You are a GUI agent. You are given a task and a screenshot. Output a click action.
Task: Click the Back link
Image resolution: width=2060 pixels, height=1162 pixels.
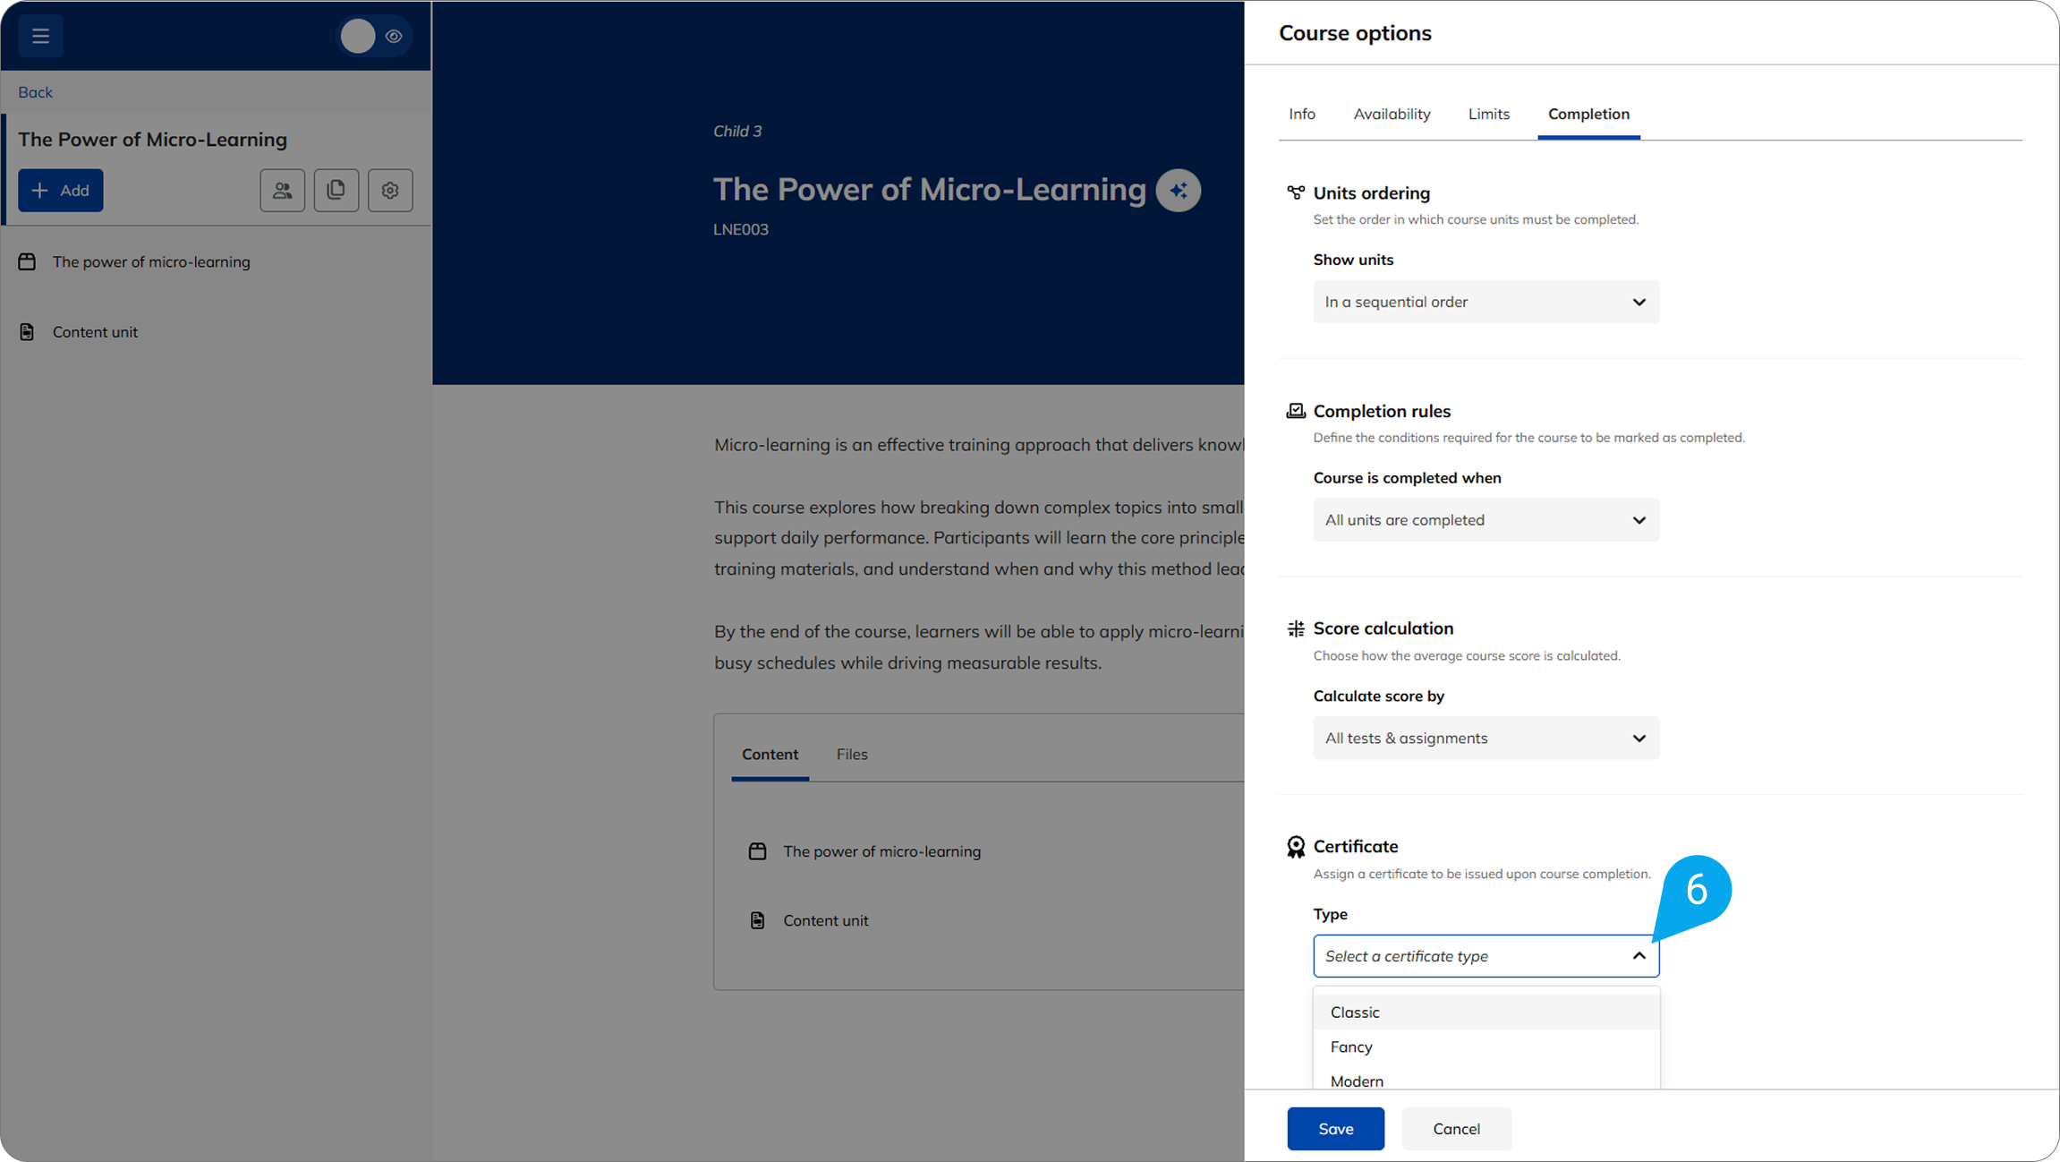click(x=35, y=92)
